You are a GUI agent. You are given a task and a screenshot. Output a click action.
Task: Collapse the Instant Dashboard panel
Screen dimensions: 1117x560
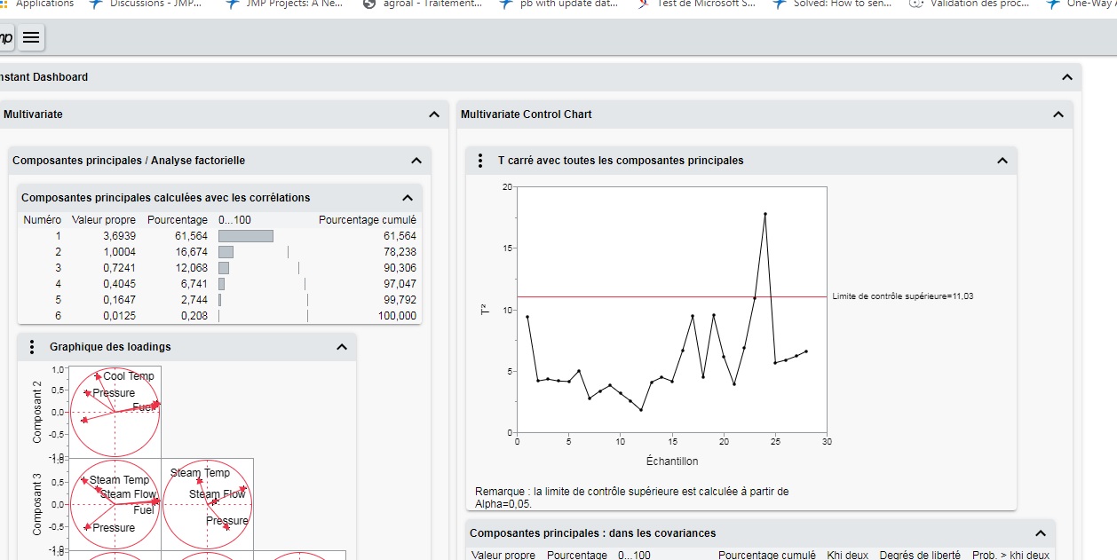(1066, 76)
